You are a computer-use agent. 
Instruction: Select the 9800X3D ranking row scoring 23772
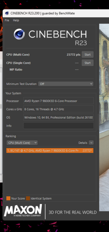point(50,151)
